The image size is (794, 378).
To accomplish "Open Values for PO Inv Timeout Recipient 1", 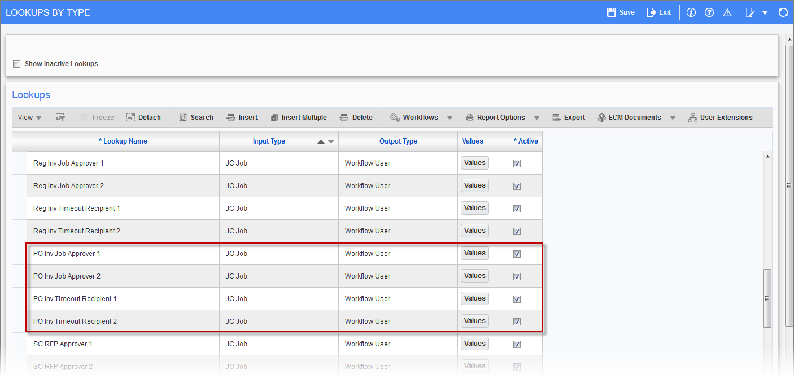I will [474, 298].
